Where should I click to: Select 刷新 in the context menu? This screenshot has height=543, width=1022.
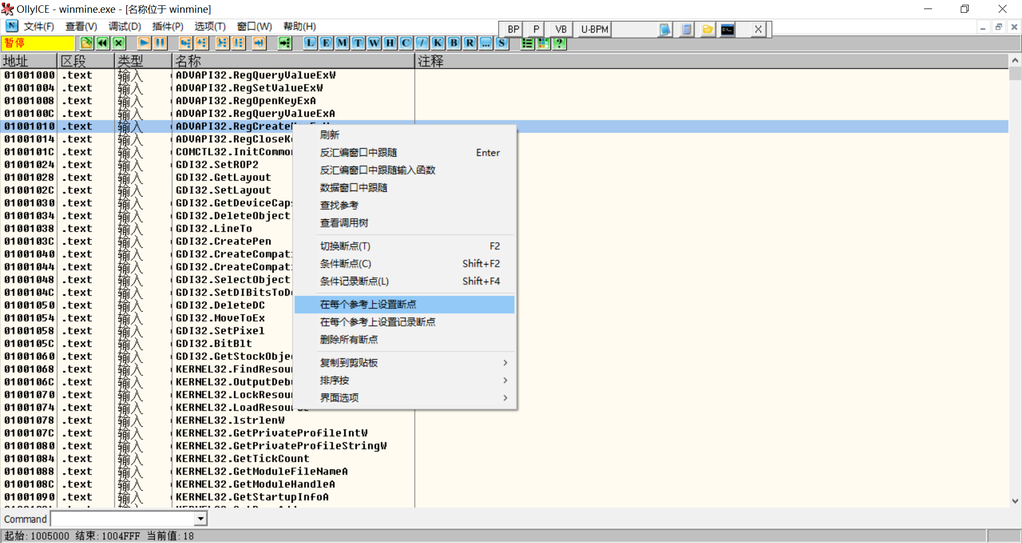coord(405,135)
